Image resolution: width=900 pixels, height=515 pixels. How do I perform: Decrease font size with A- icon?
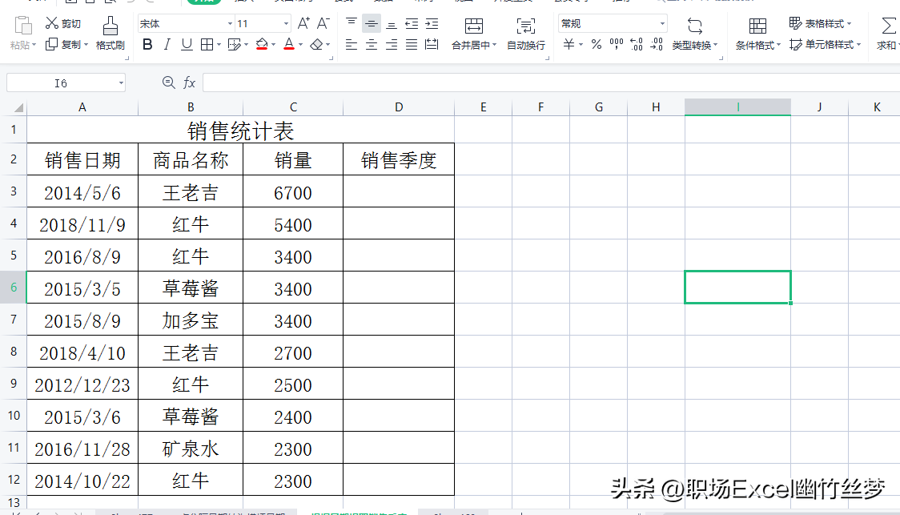[x=323, y=23]
